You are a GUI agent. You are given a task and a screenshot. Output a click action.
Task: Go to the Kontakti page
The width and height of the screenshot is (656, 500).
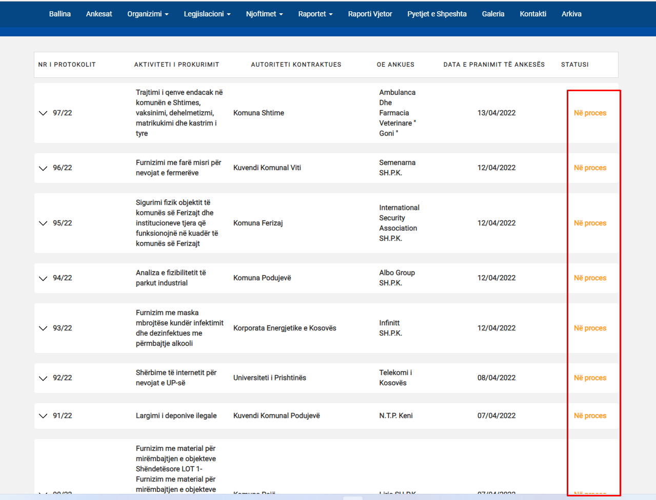click(533, 14)
